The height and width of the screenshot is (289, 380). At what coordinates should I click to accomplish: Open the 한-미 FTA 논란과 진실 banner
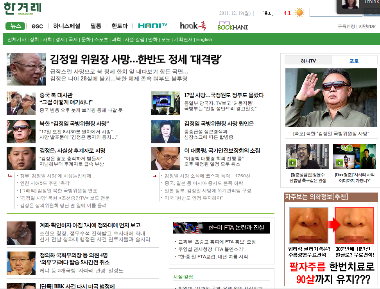point(221,227)
